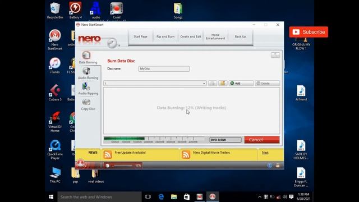The width and height of the screenshot is (359, 202).
Task: Switch to the Start Page tab
Action: (x=140, y=36)
